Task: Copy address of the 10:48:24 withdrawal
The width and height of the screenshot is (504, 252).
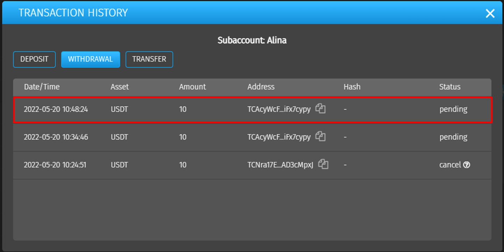Action: pyautogui.click(x=321, y=109)
